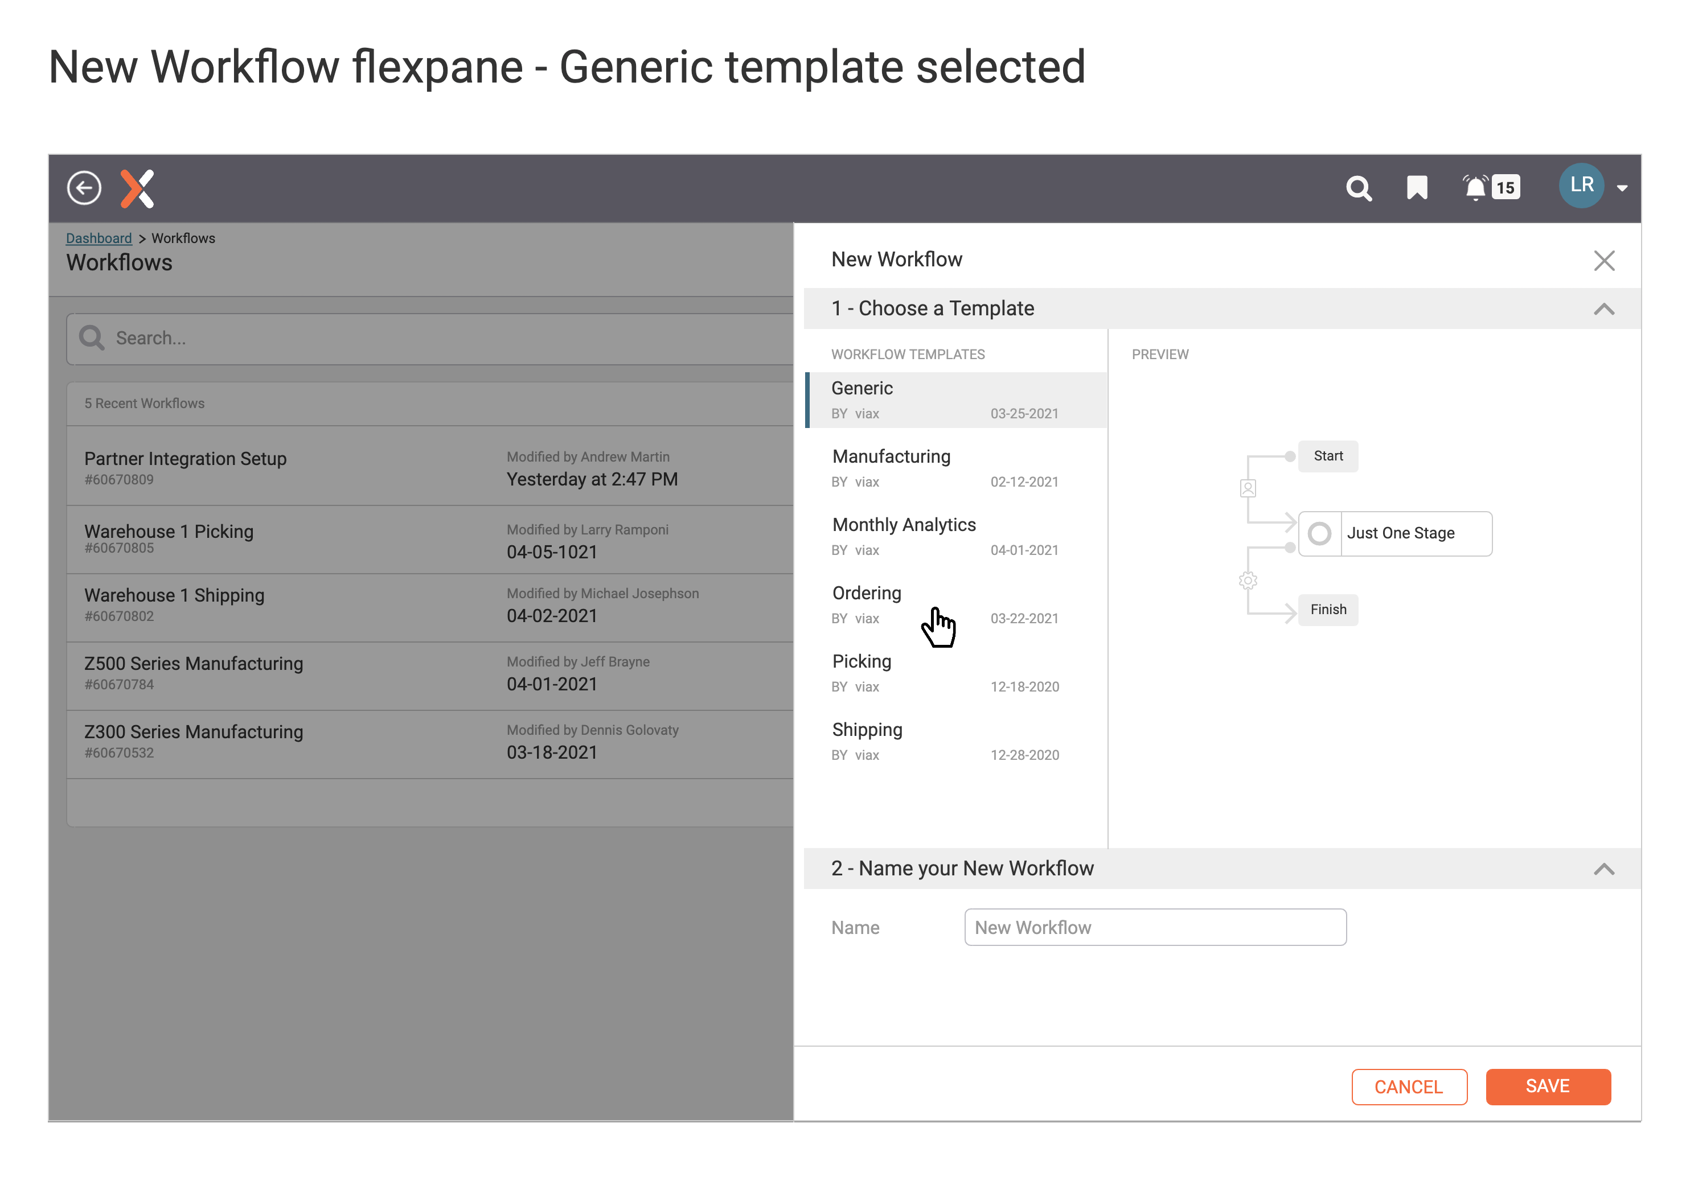Select the Shipping workflow template
This screenshot has height=1185, width=1690.
pyautogui.click(x=956, y=742)
